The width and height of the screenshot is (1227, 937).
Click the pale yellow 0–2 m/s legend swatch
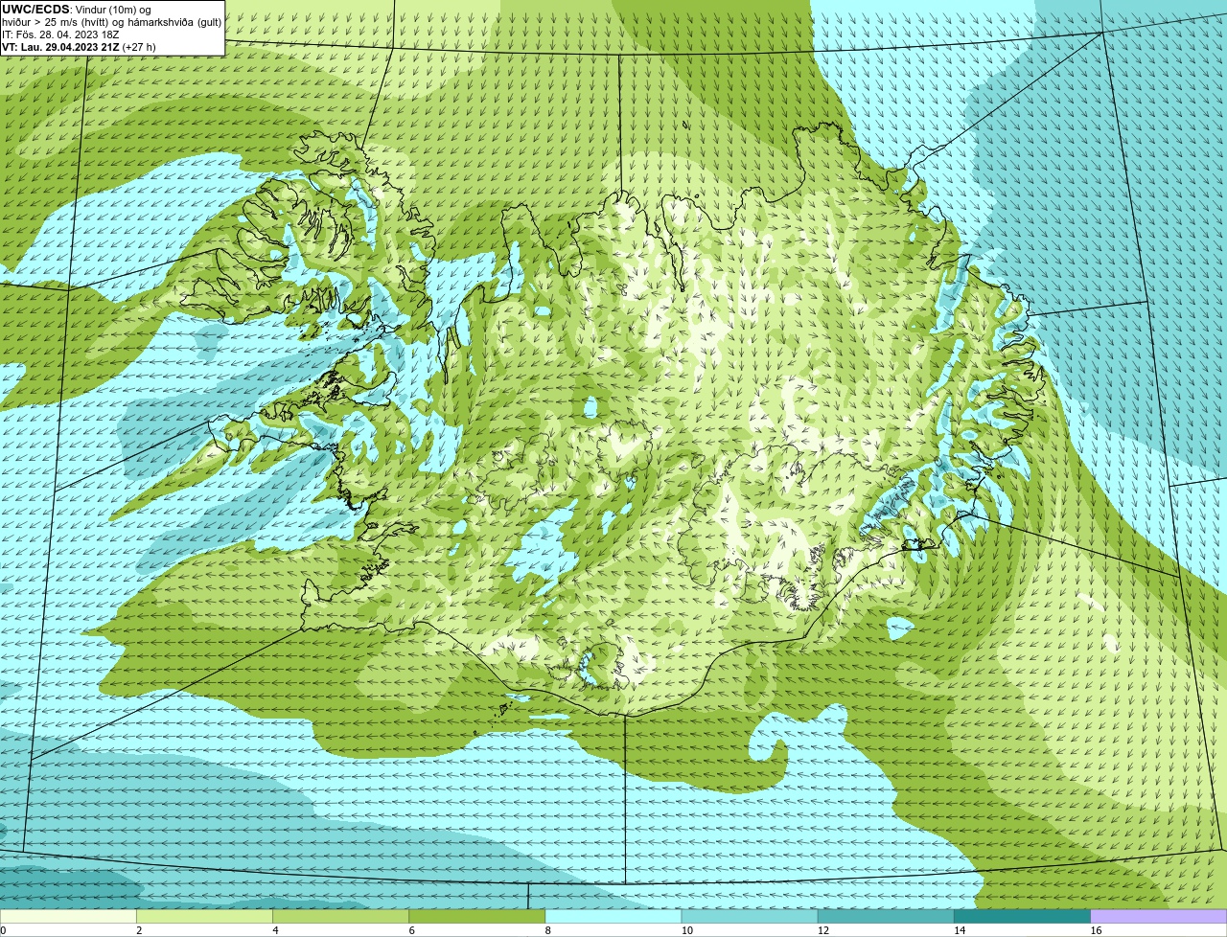tap(68, 917)
